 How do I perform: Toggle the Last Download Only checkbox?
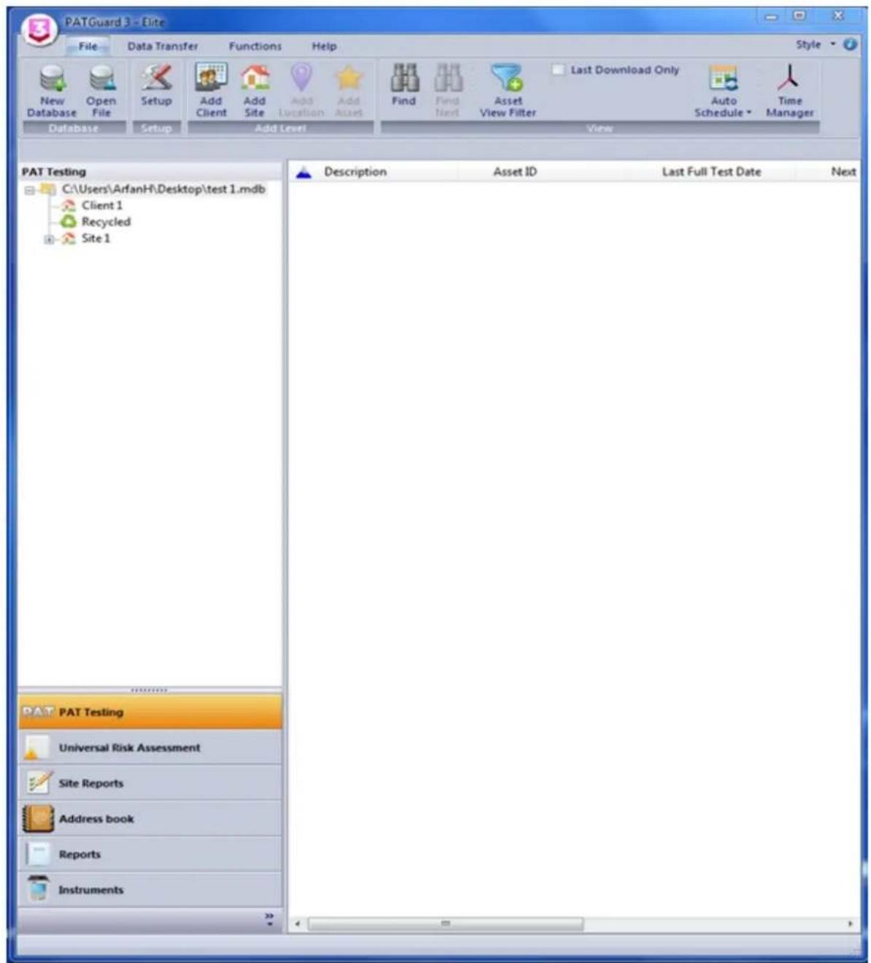559,69
